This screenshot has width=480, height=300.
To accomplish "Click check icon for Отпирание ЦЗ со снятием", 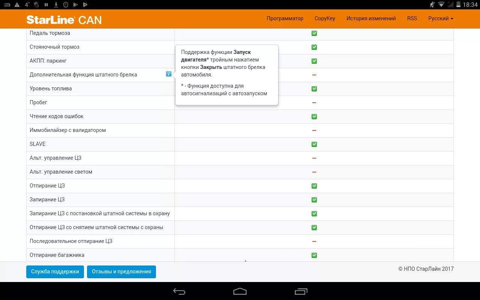I will pyautogui.click(x=314, y=228).
